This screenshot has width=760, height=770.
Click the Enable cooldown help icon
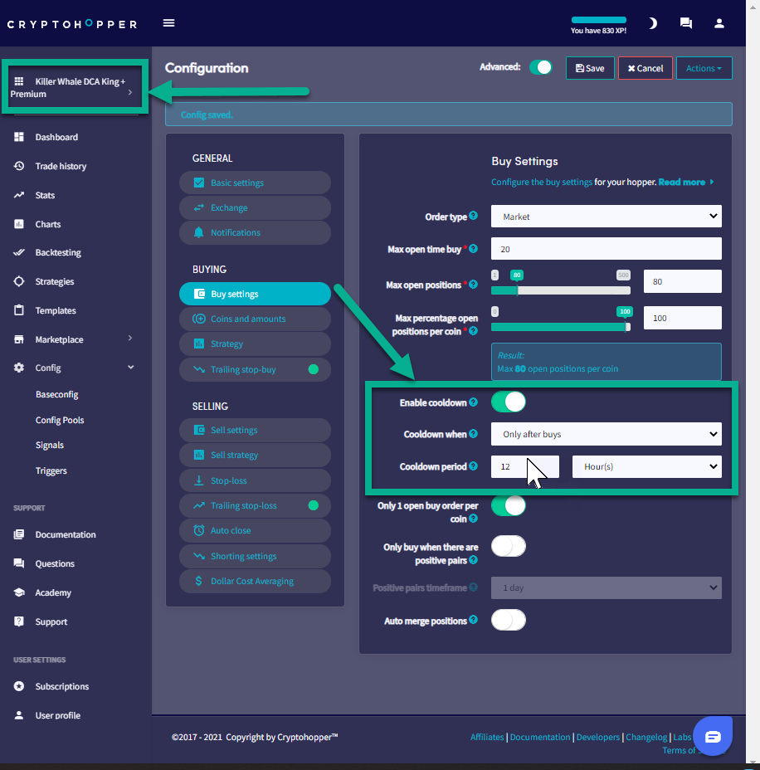(473, 402)
